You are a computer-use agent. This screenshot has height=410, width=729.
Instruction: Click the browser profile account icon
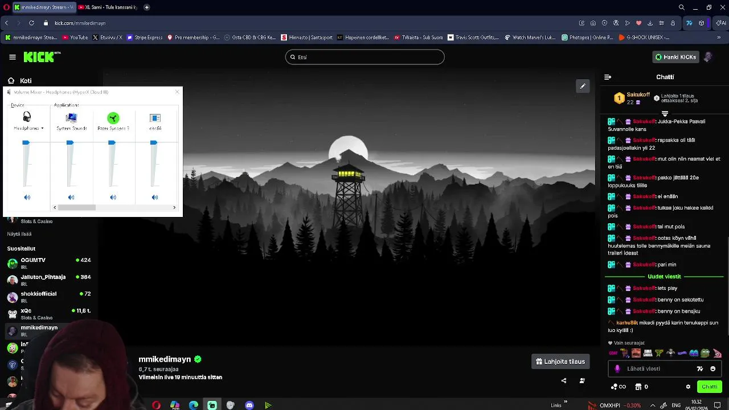[x=673, y=23]
